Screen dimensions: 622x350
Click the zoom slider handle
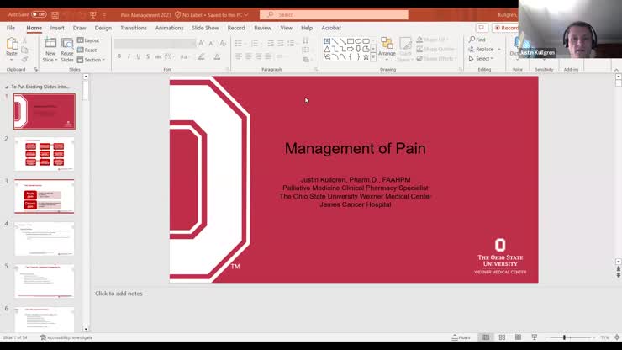point(564,337)
